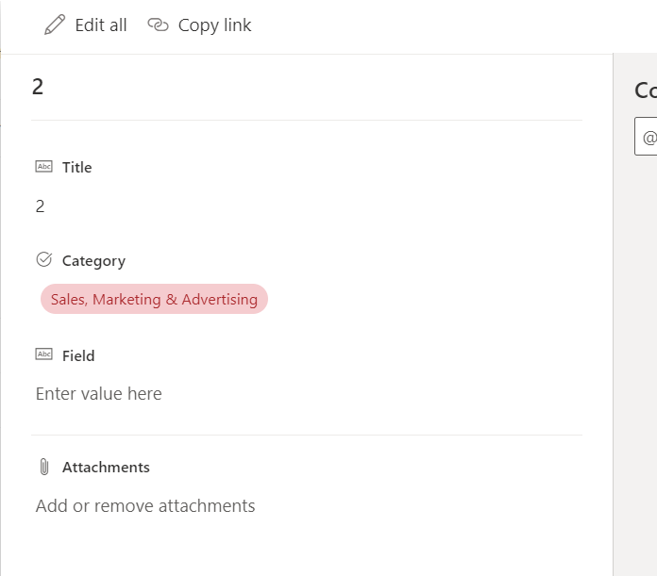
Task: Click the Attachments section label
Action: (x=106, y=467)
